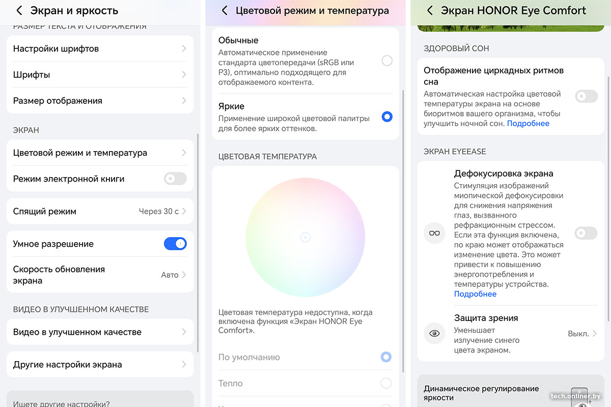Enable Отображение циркадных ритмов сна switch

(586, 96)
